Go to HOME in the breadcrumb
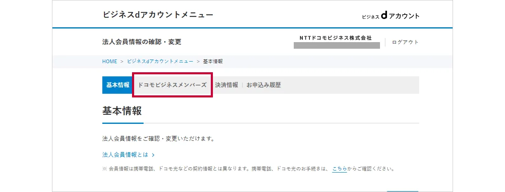This screenshot has height=192, width=505. click(110, 62)
